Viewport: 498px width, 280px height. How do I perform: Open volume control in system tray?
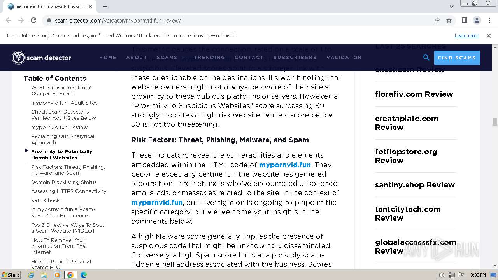[x=442, y=275]
